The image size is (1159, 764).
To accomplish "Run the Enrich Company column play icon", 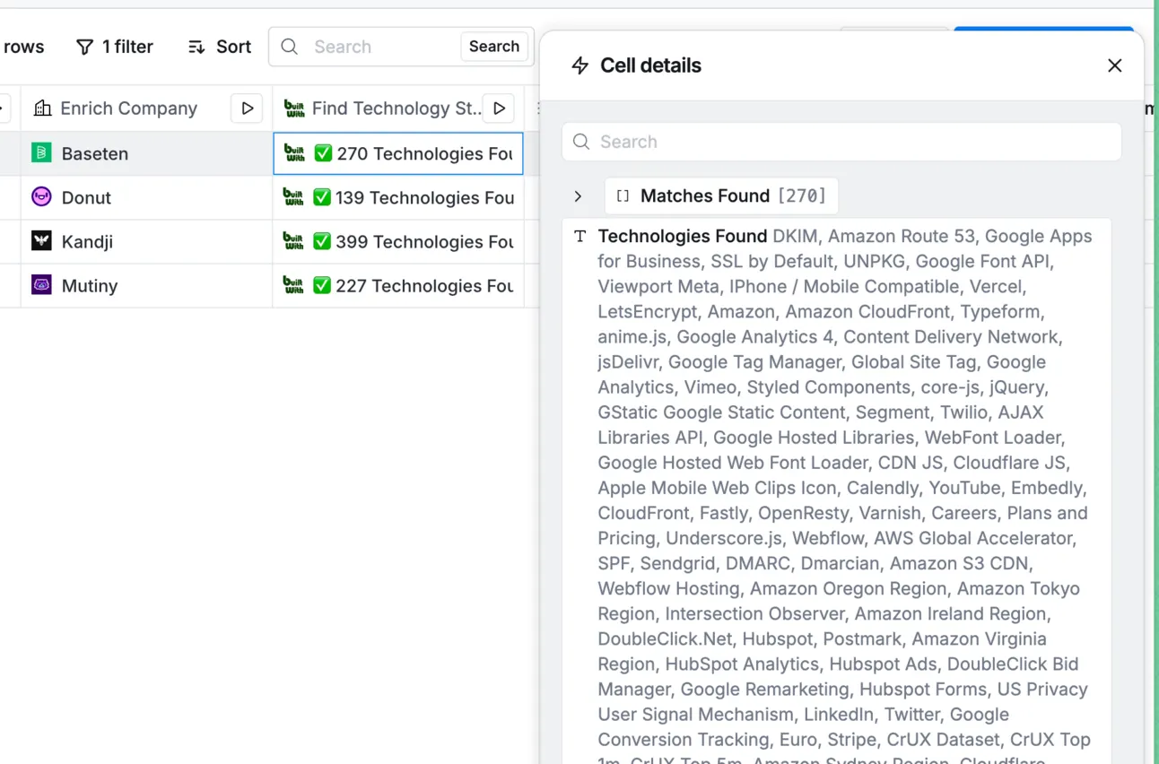I will (247, 109).
